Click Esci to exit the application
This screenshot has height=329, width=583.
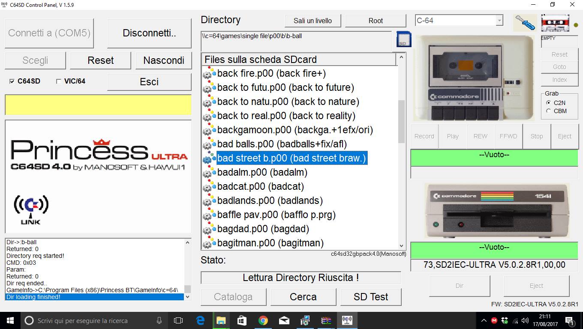coord(149,82)
